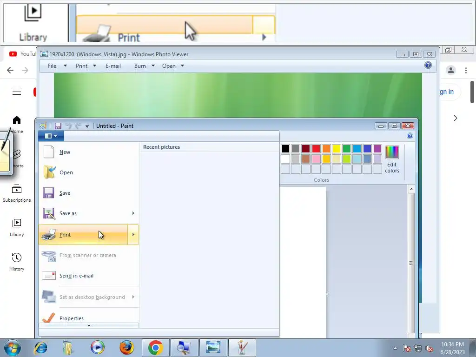
Task: Click the Send in e-mail envelope icon
Action: 49,276
